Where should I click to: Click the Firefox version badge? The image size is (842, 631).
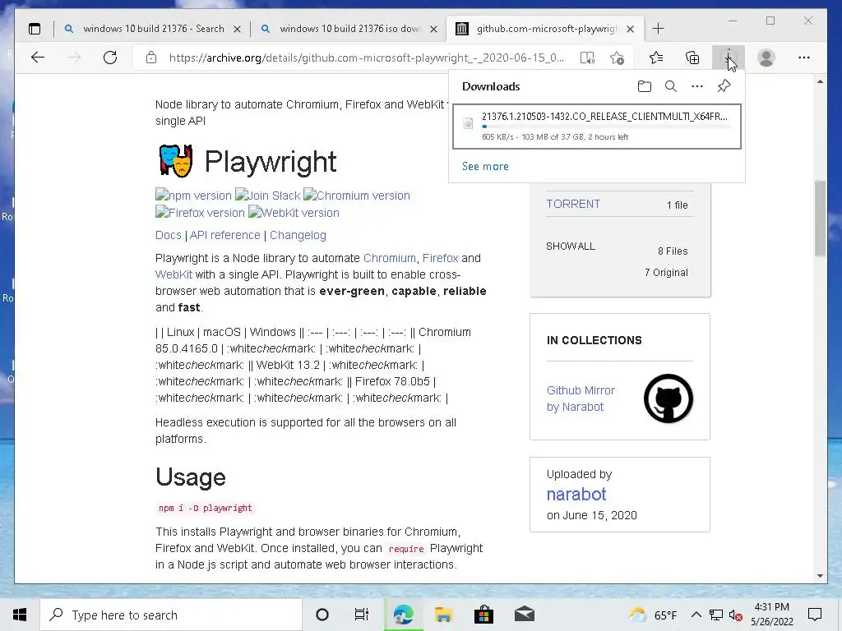coord(200,213)
